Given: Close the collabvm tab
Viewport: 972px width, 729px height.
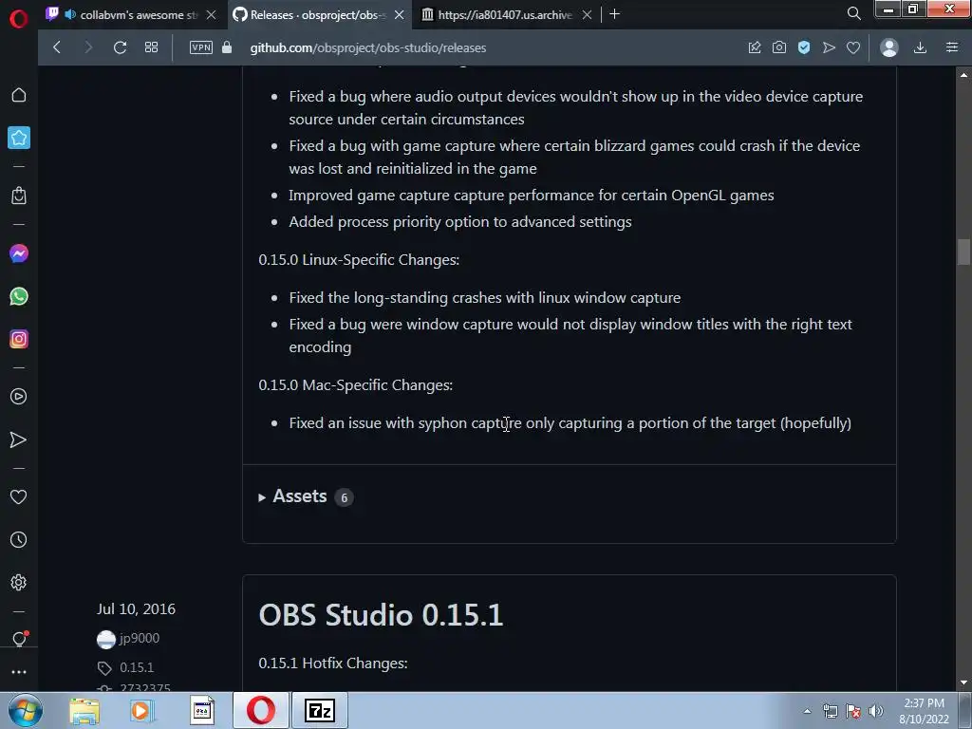Looking at the screenshot, I should [212, 14].
